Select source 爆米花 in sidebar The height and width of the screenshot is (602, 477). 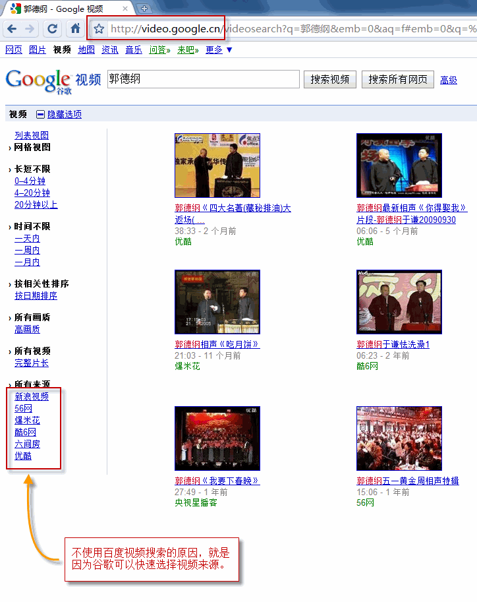click(x=27, y=421)
